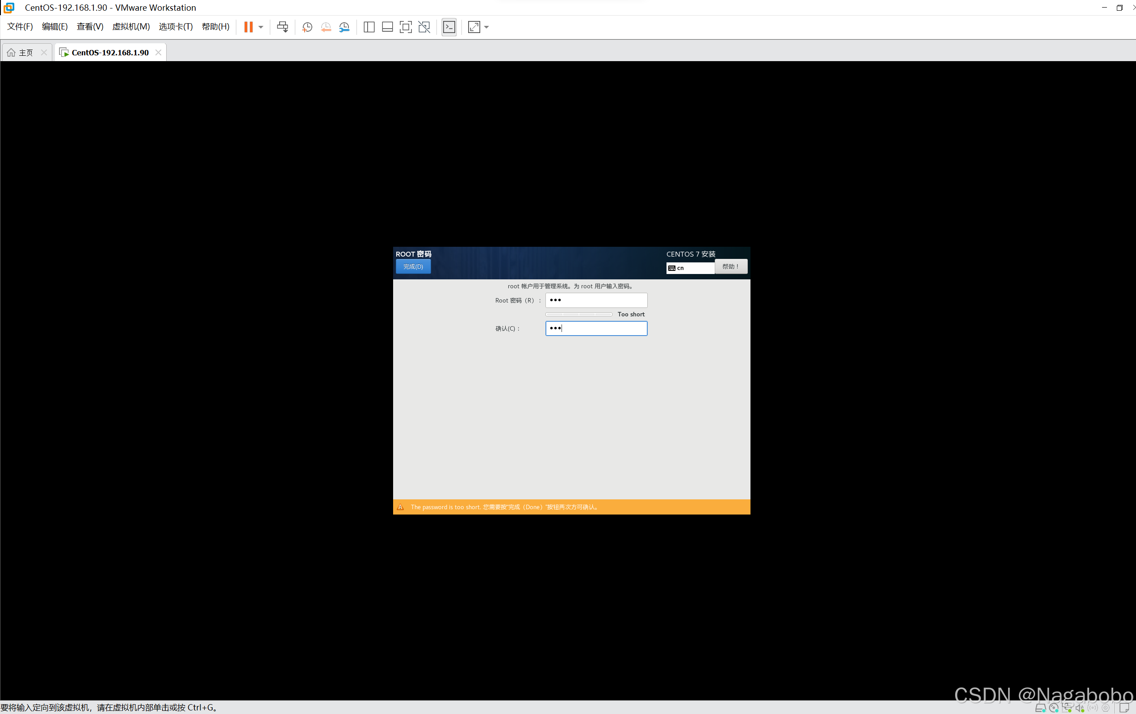Click the 帮助! help button

pos(730,266)
